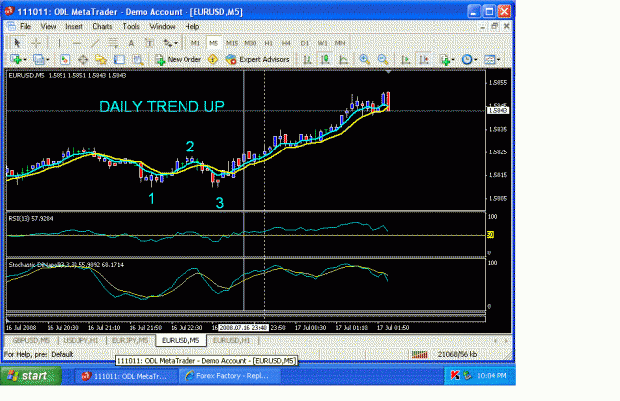Click the Default profile in status bar
Screen dimensions: 620x401
62,354
